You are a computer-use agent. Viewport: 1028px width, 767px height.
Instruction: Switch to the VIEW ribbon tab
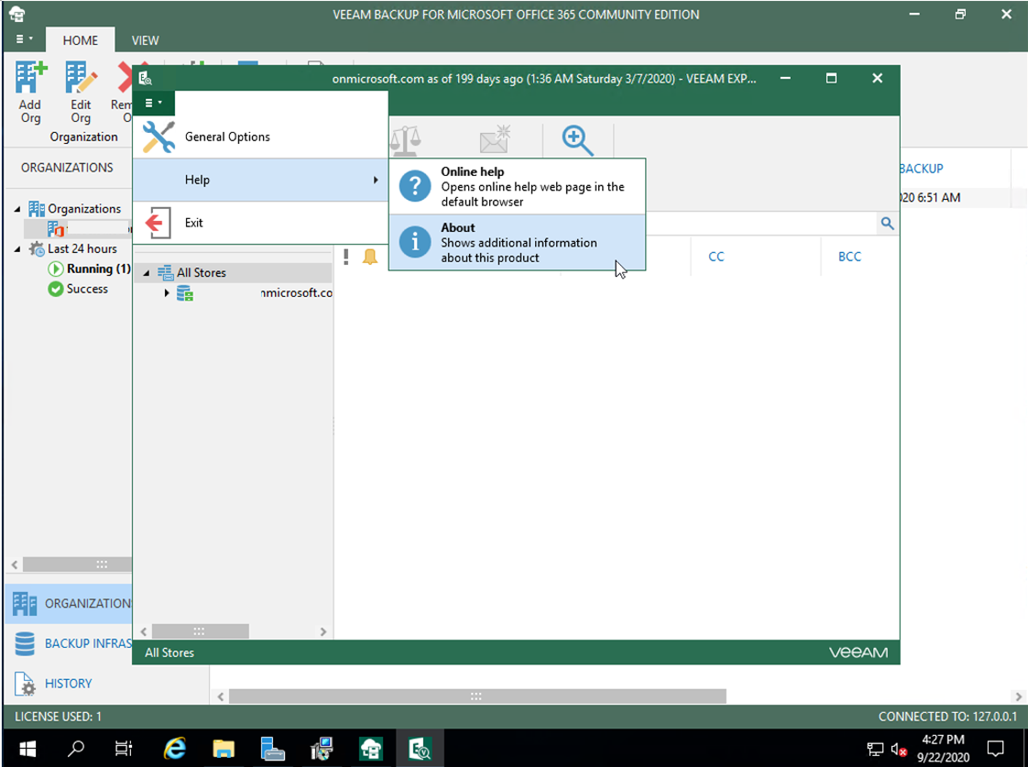pyautogui.click(x=145, y=40)
